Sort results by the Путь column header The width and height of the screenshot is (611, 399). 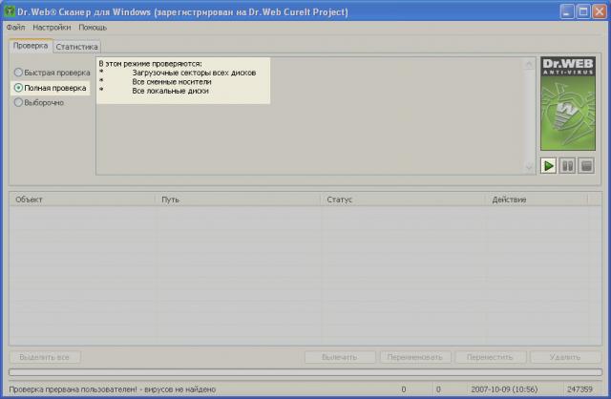(x=238, y=199)
